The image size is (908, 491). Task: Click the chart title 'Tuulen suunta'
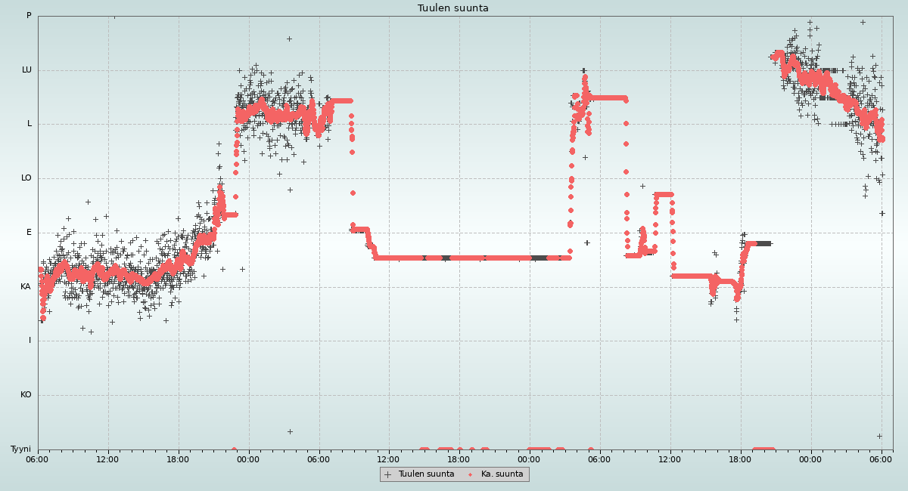pos(453,8)
